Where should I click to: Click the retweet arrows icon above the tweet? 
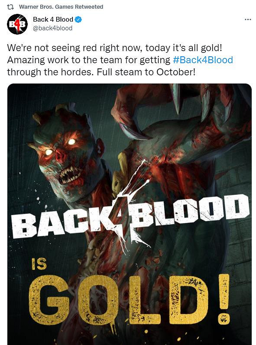point(10,7)
